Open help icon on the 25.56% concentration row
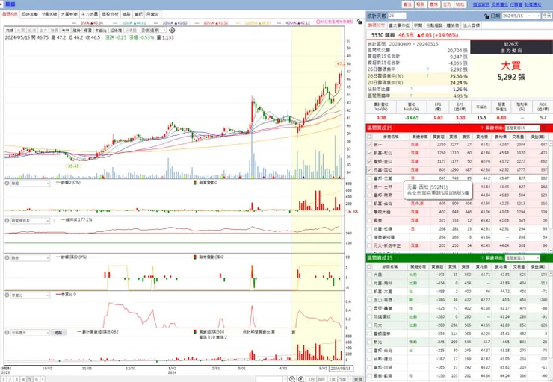553x382 pixels. (427, 76)
